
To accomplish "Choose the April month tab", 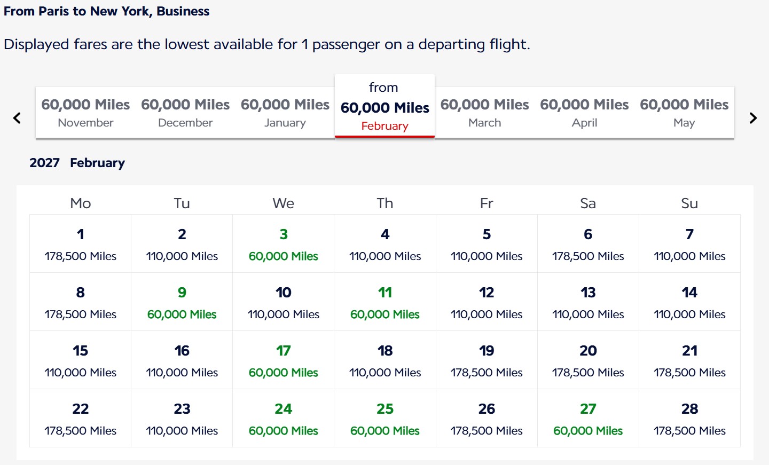I will coord(584,113).
